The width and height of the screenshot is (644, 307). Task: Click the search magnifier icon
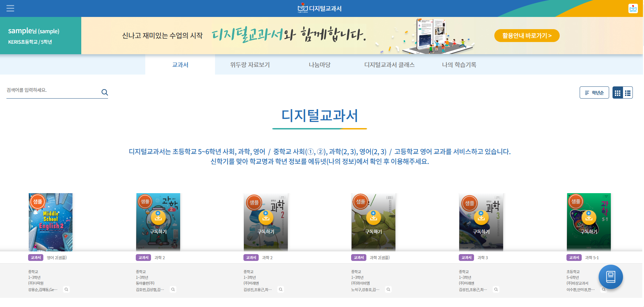click(x=105, y=92)
